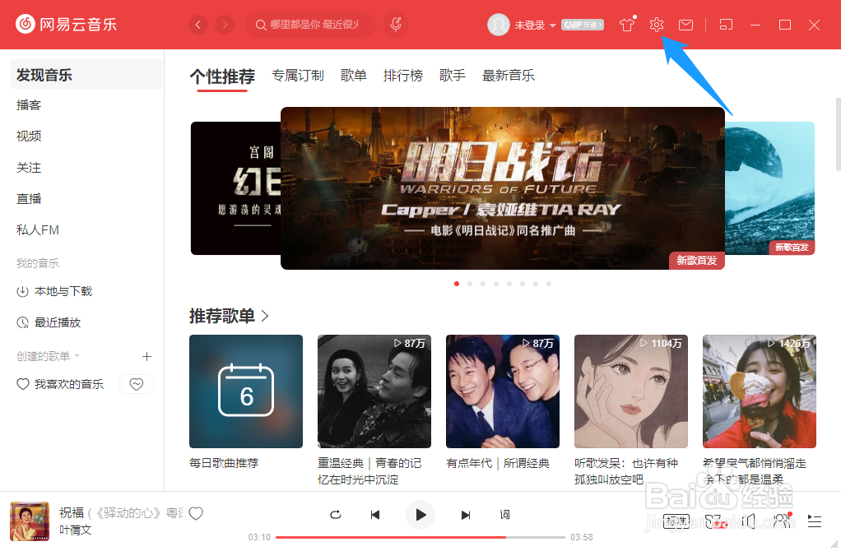Switch to the 专属订制 tab
Viewport: 841px width, 551px height.
(x=298, y=76)
